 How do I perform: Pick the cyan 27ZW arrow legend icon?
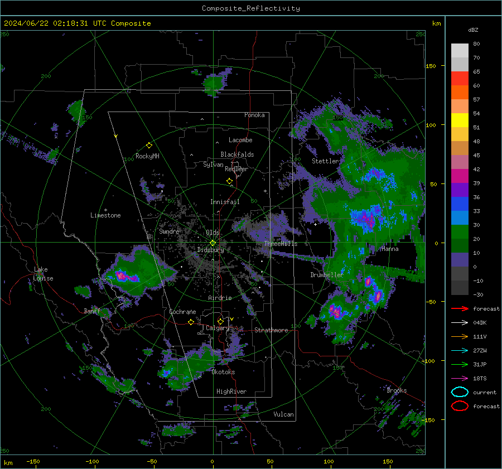(460, 351)
